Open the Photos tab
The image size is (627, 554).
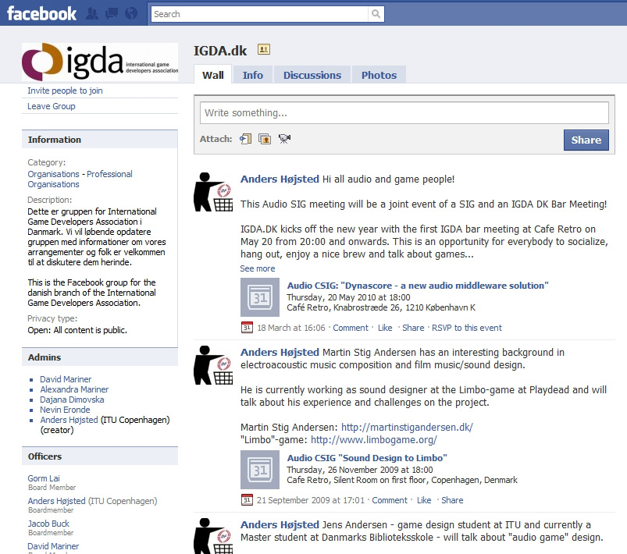pos(379,75)
